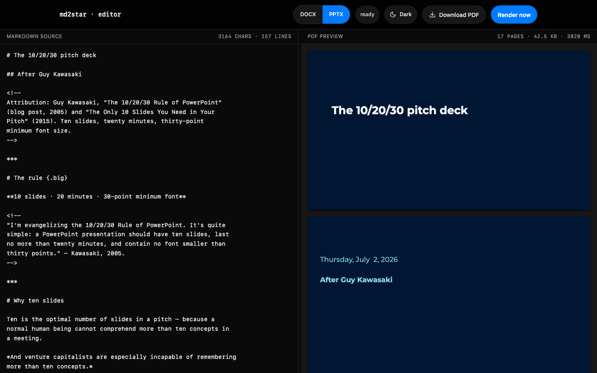The image size is (597, 373).
Task: Click the line '(blog post, 2005) and'
Action: (111, 112)
